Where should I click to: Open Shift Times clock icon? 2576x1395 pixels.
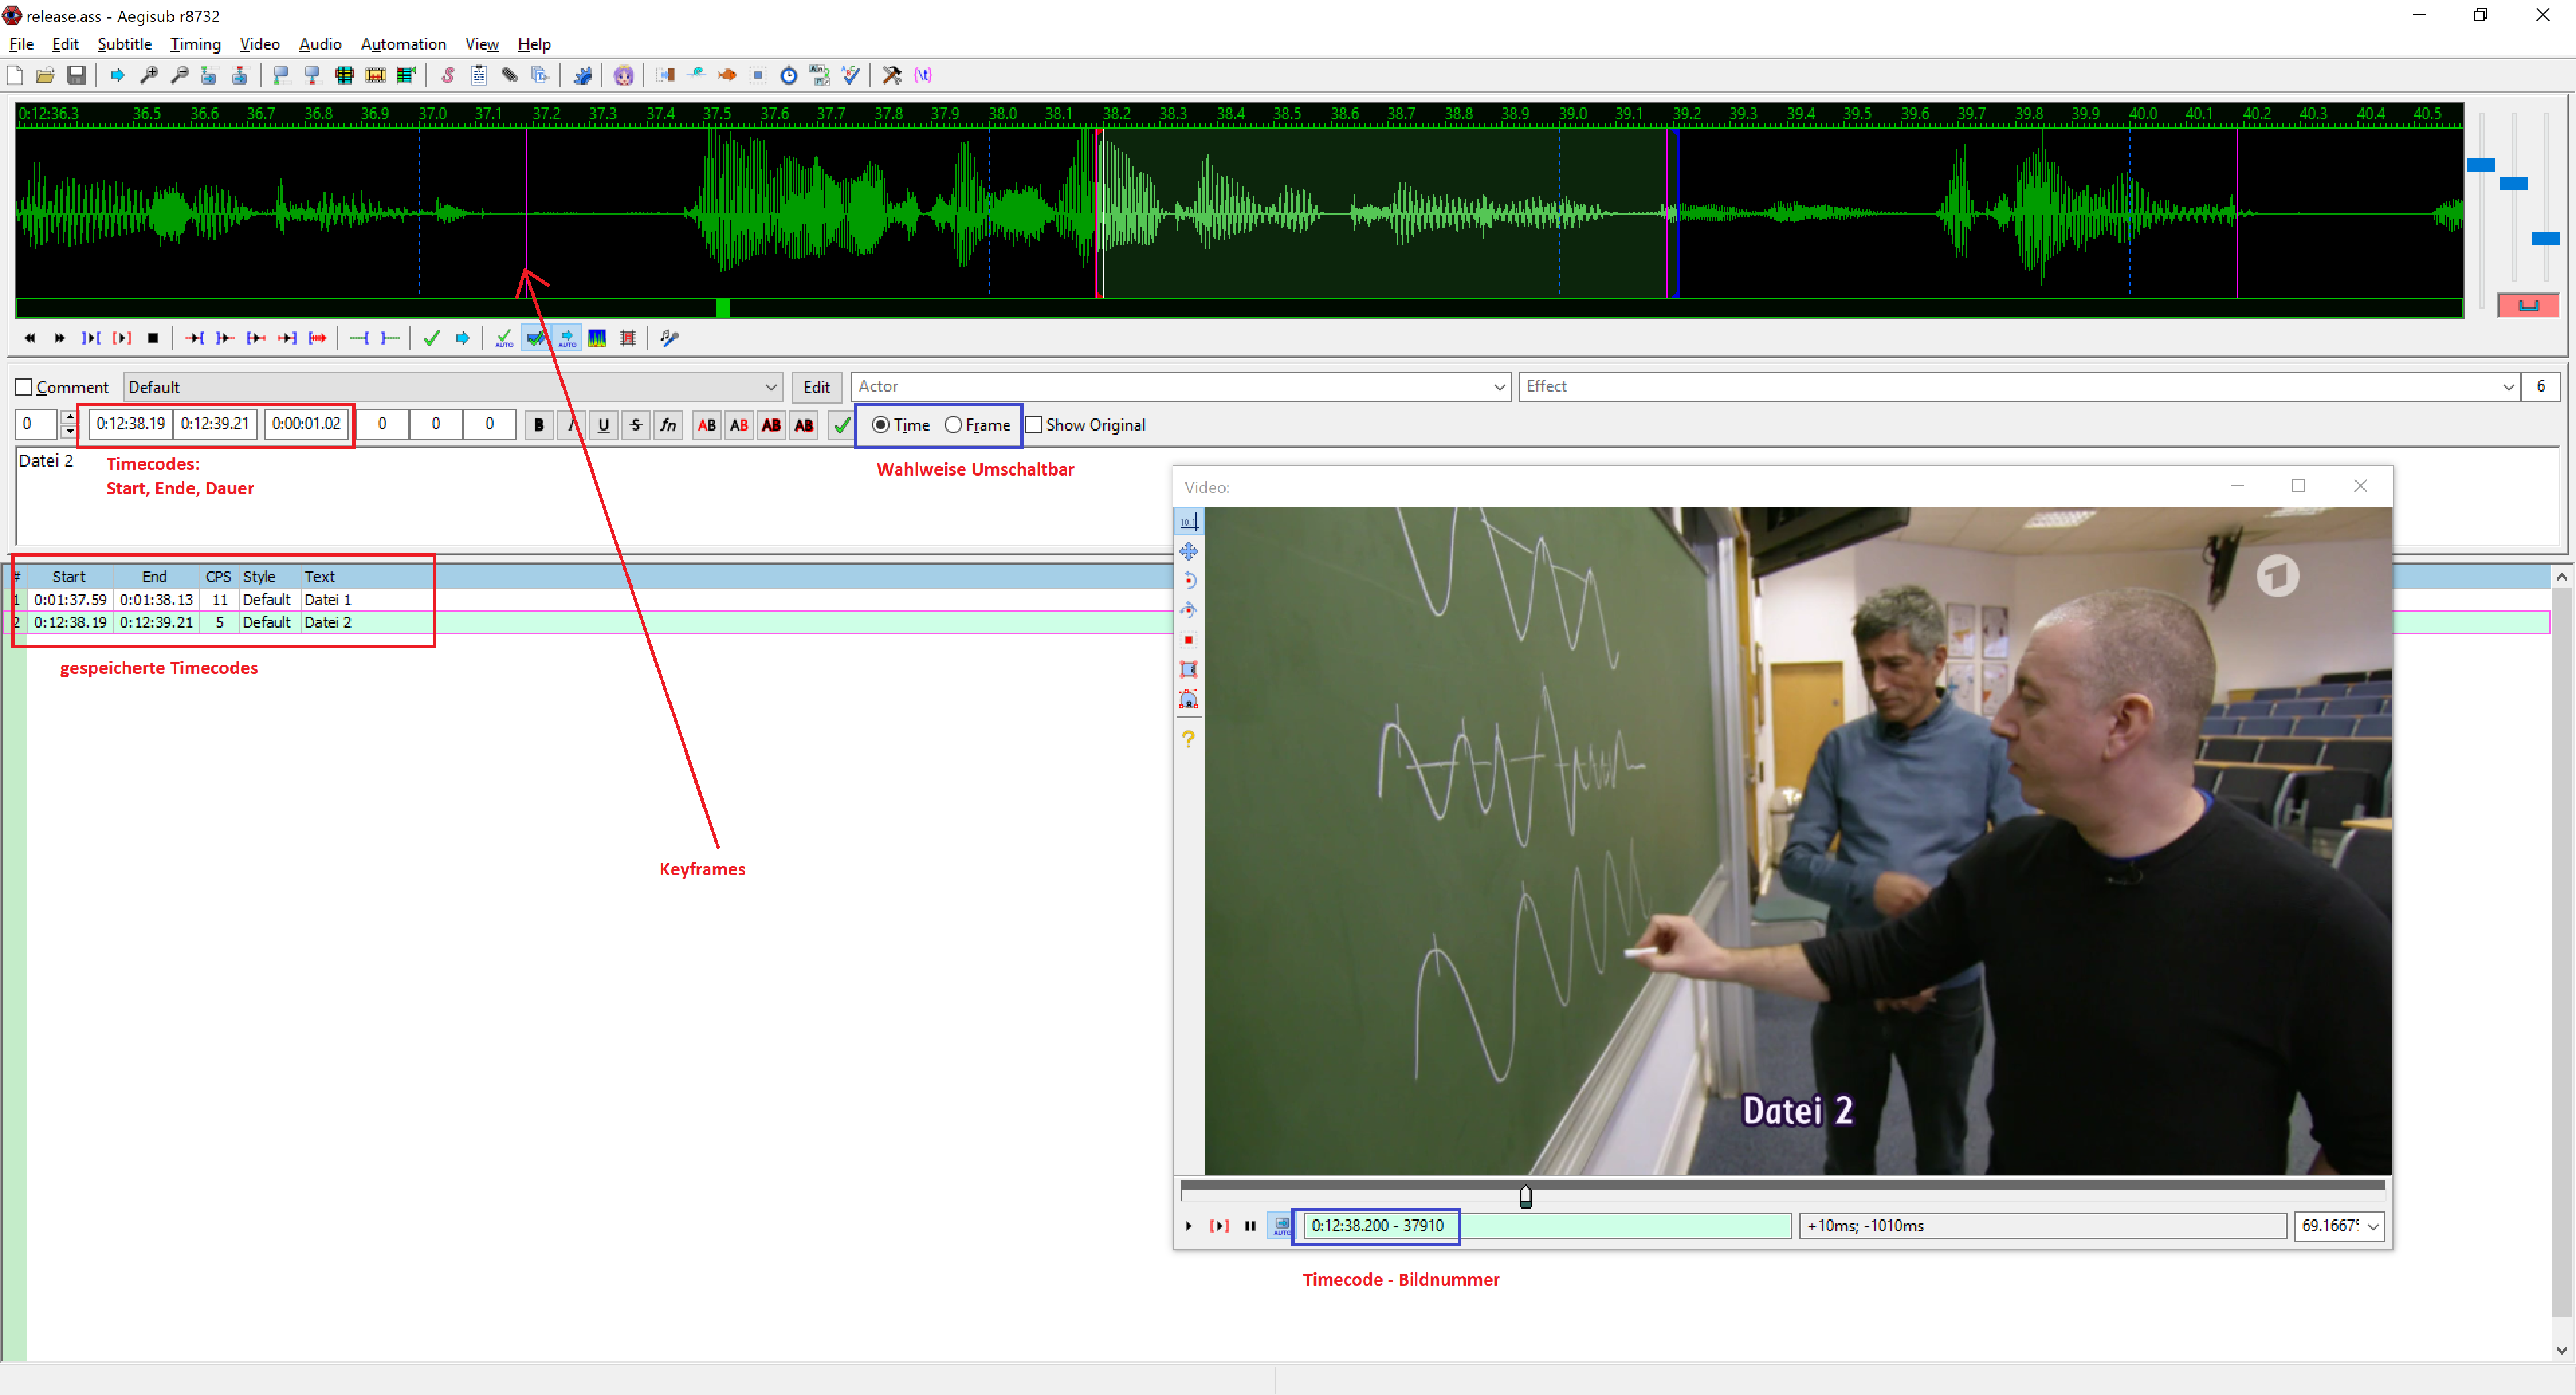pyautogui.click(x=788, y=75)
